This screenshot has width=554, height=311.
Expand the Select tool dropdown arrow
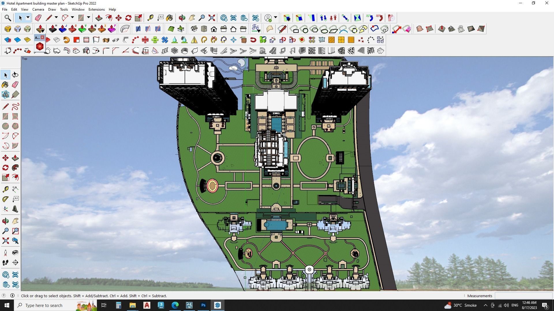[28, 18]
